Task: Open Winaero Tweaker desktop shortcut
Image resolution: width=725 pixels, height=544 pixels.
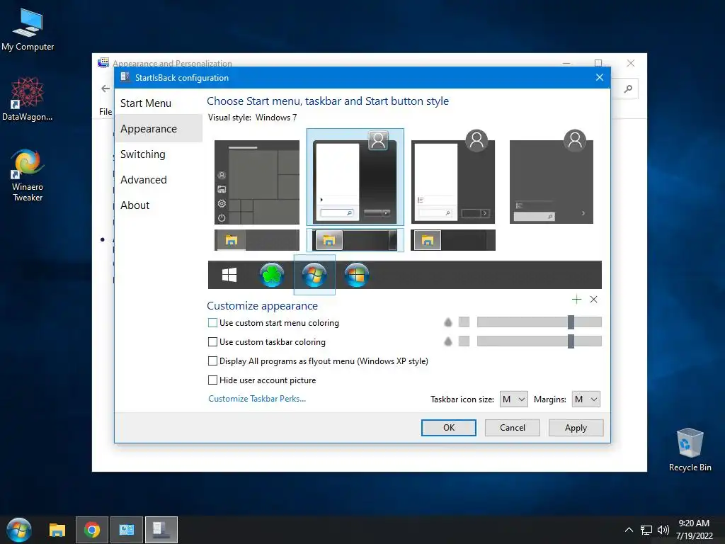Action: tap(28, 176)
